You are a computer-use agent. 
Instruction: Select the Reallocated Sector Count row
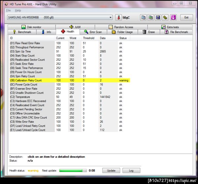(x=70, y=60)
